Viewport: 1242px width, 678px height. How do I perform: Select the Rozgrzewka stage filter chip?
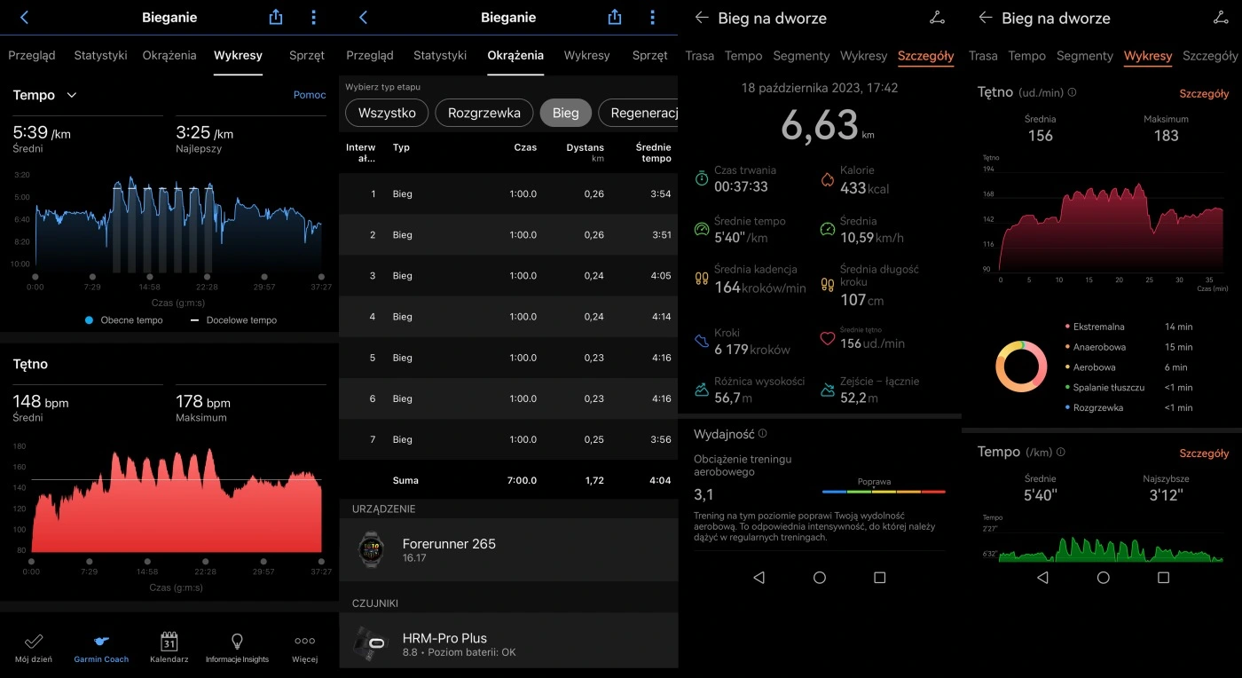click(483, 113)
